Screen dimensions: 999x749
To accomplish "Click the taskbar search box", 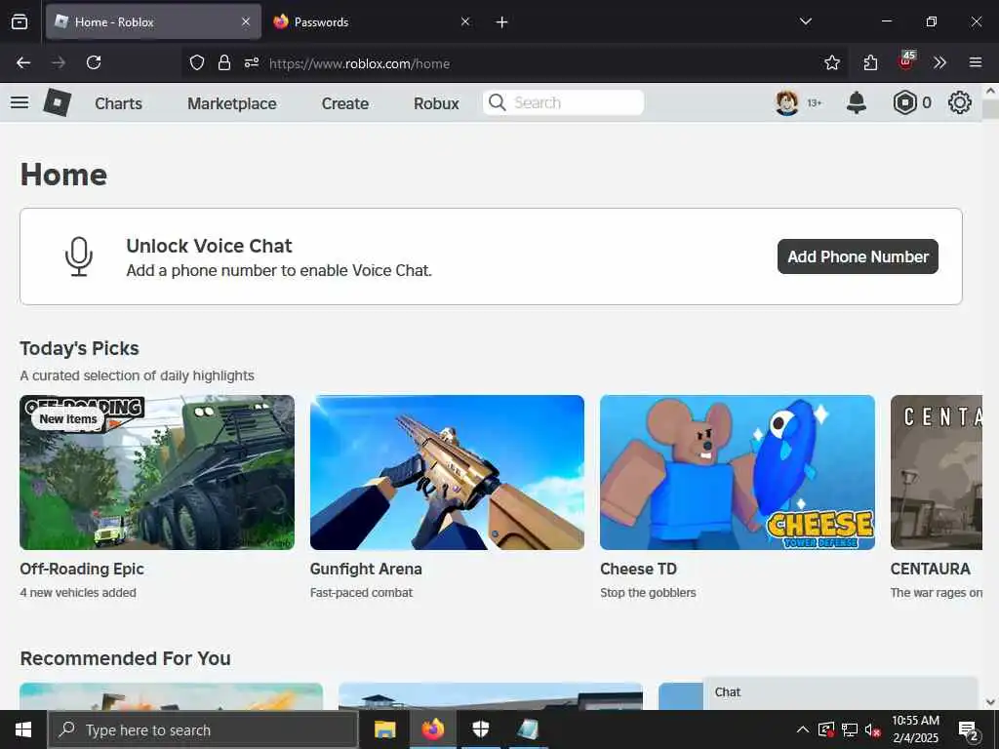I will (x=203, y=729).
